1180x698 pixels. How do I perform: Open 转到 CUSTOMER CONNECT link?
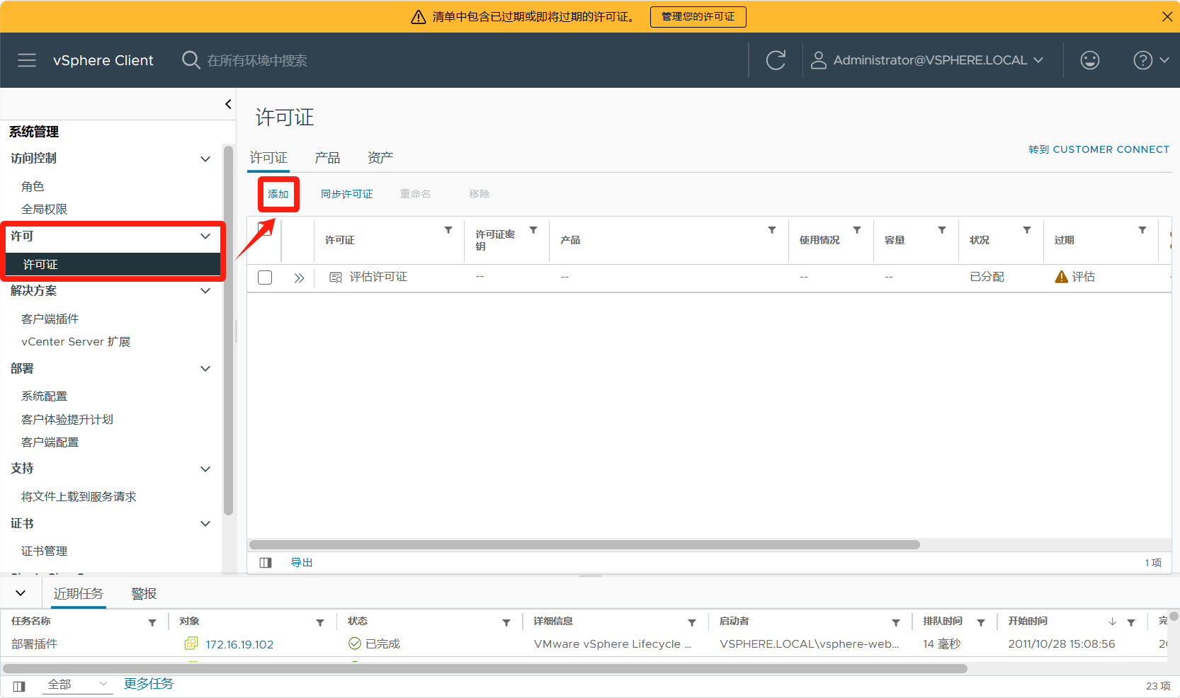1099,149
